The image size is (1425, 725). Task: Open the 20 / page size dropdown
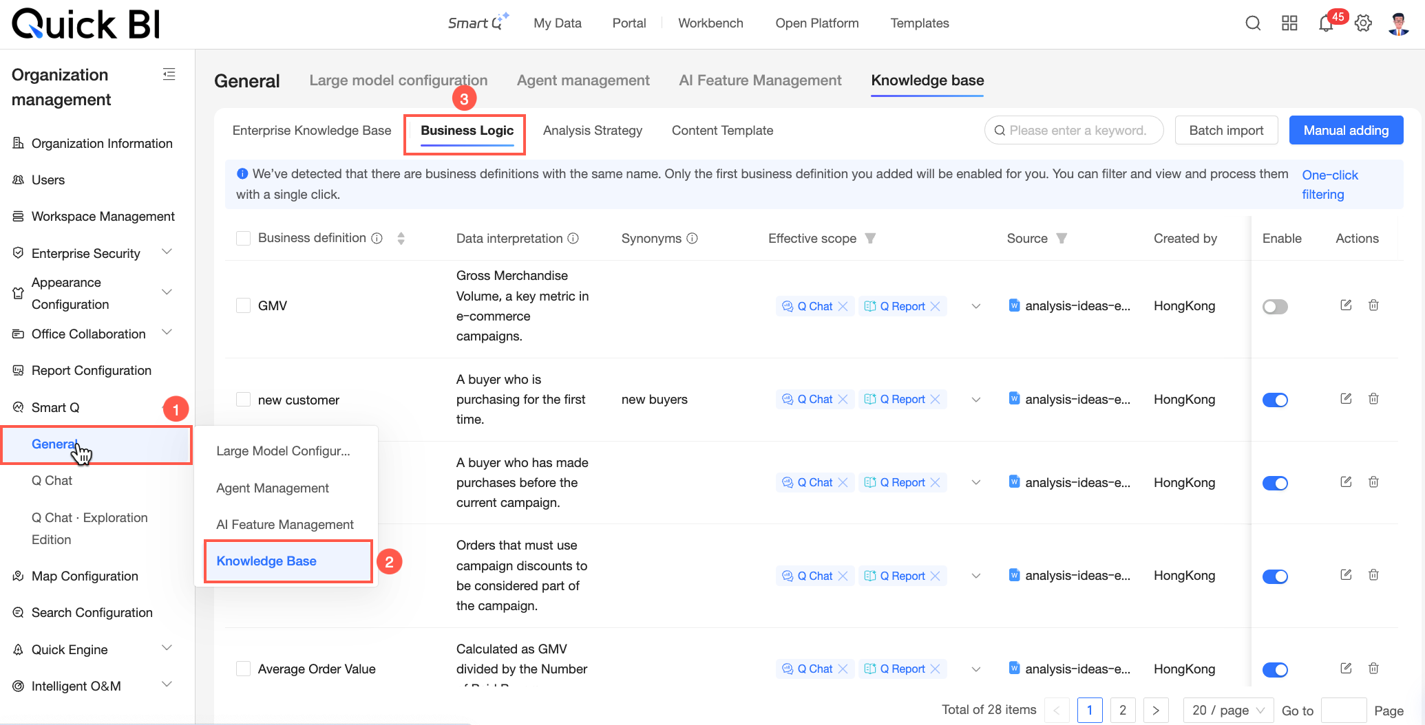tap(1228, 710)
